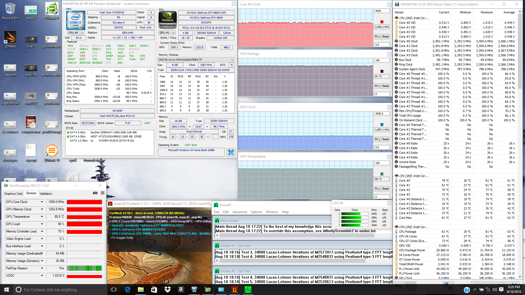Click the GPU-Z screenshot camera icon

click(95, 193)
